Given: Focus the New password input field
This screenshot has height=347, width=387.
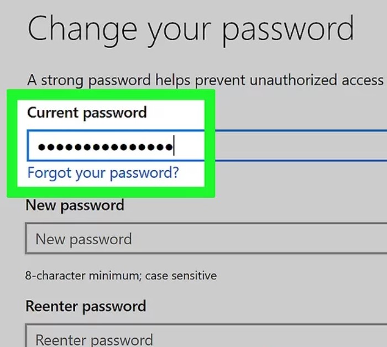Looking at the screenshot, I should click(206, 238).
